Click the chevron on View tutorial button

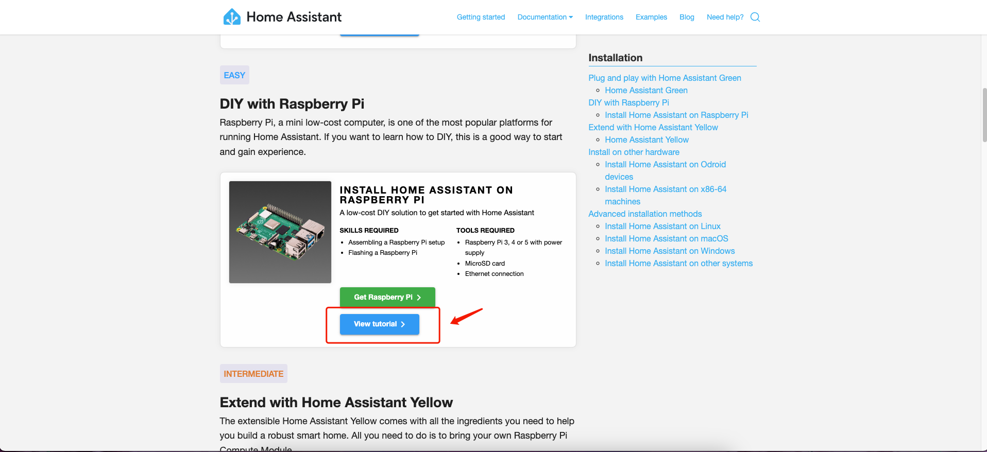pyautogui.click(x=403, y=324)
